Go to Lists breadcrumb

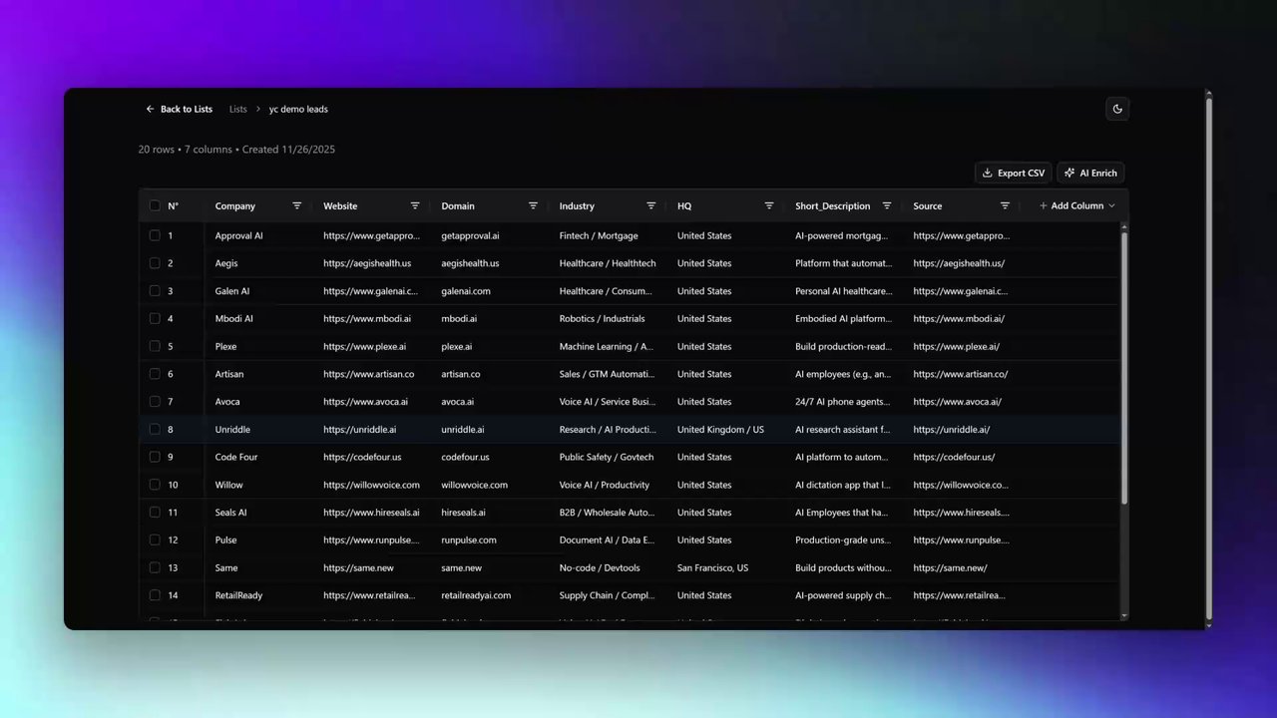(237, 109)
